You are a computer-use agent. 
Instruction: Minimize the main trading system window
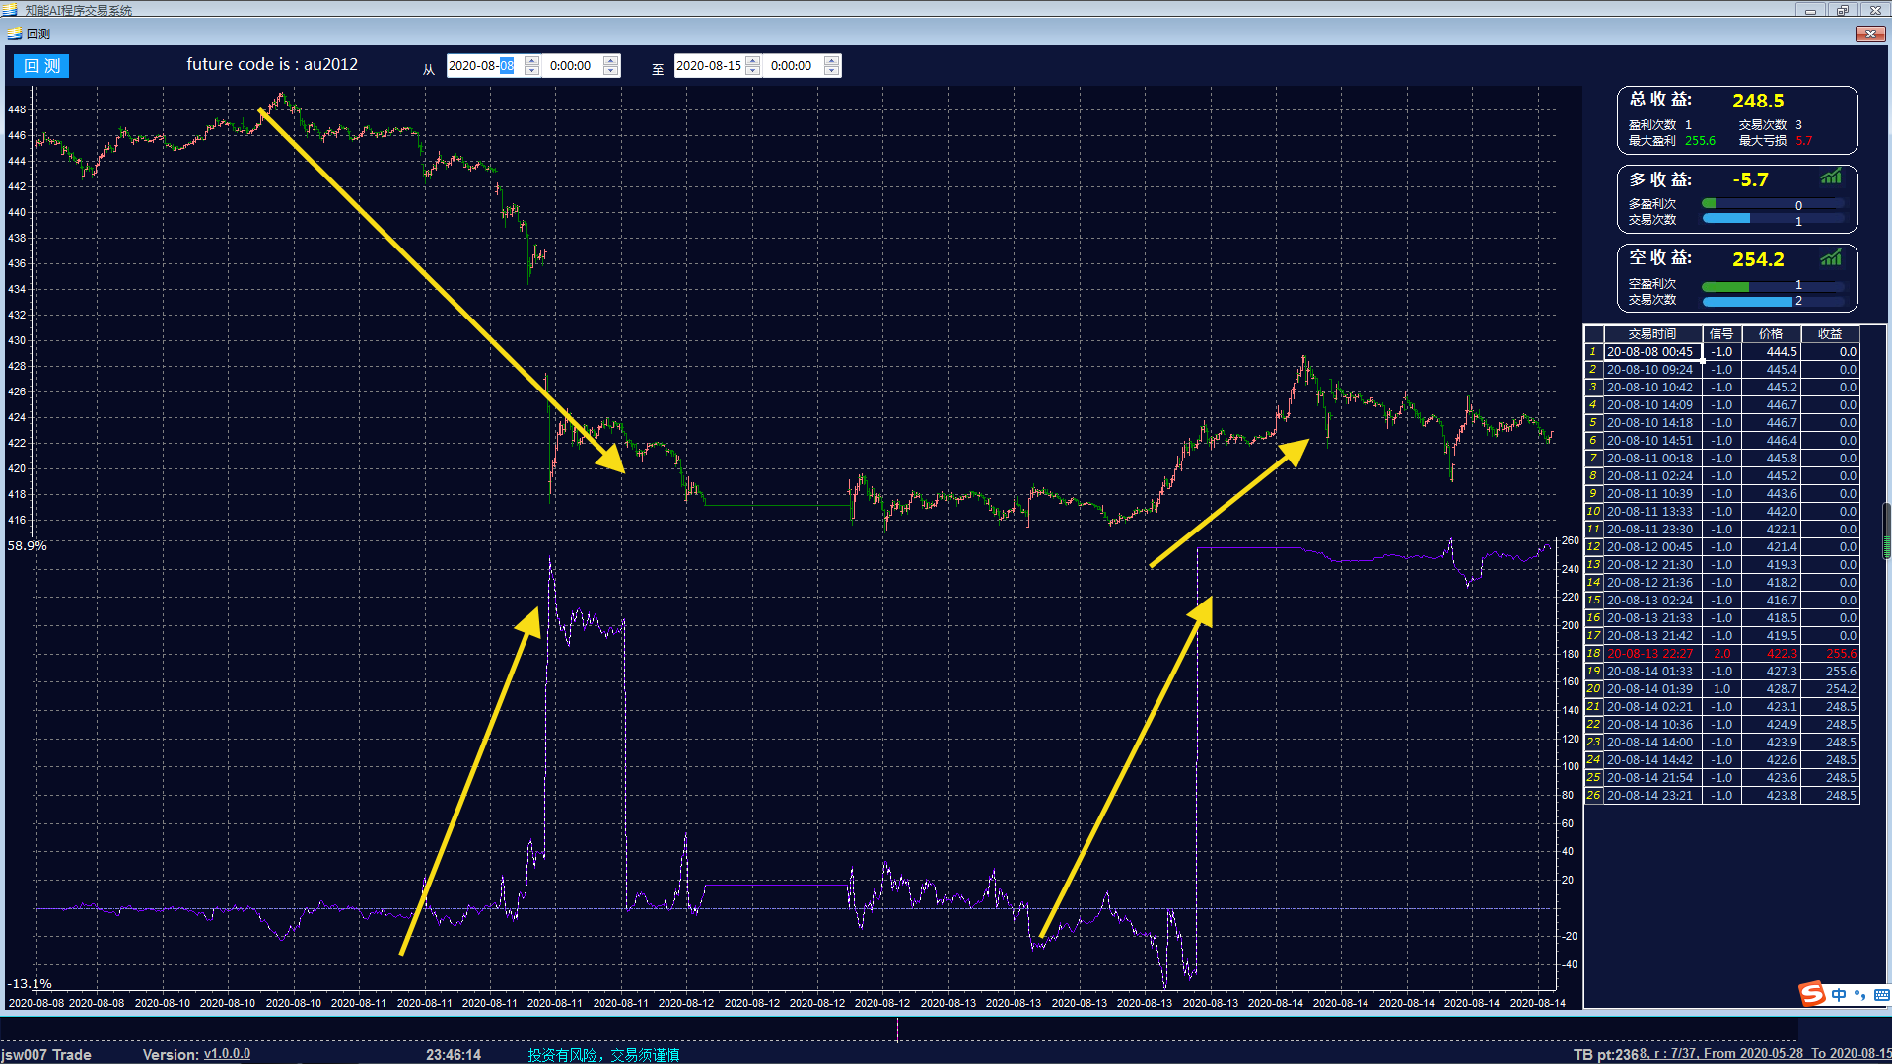click(1810, 10)
